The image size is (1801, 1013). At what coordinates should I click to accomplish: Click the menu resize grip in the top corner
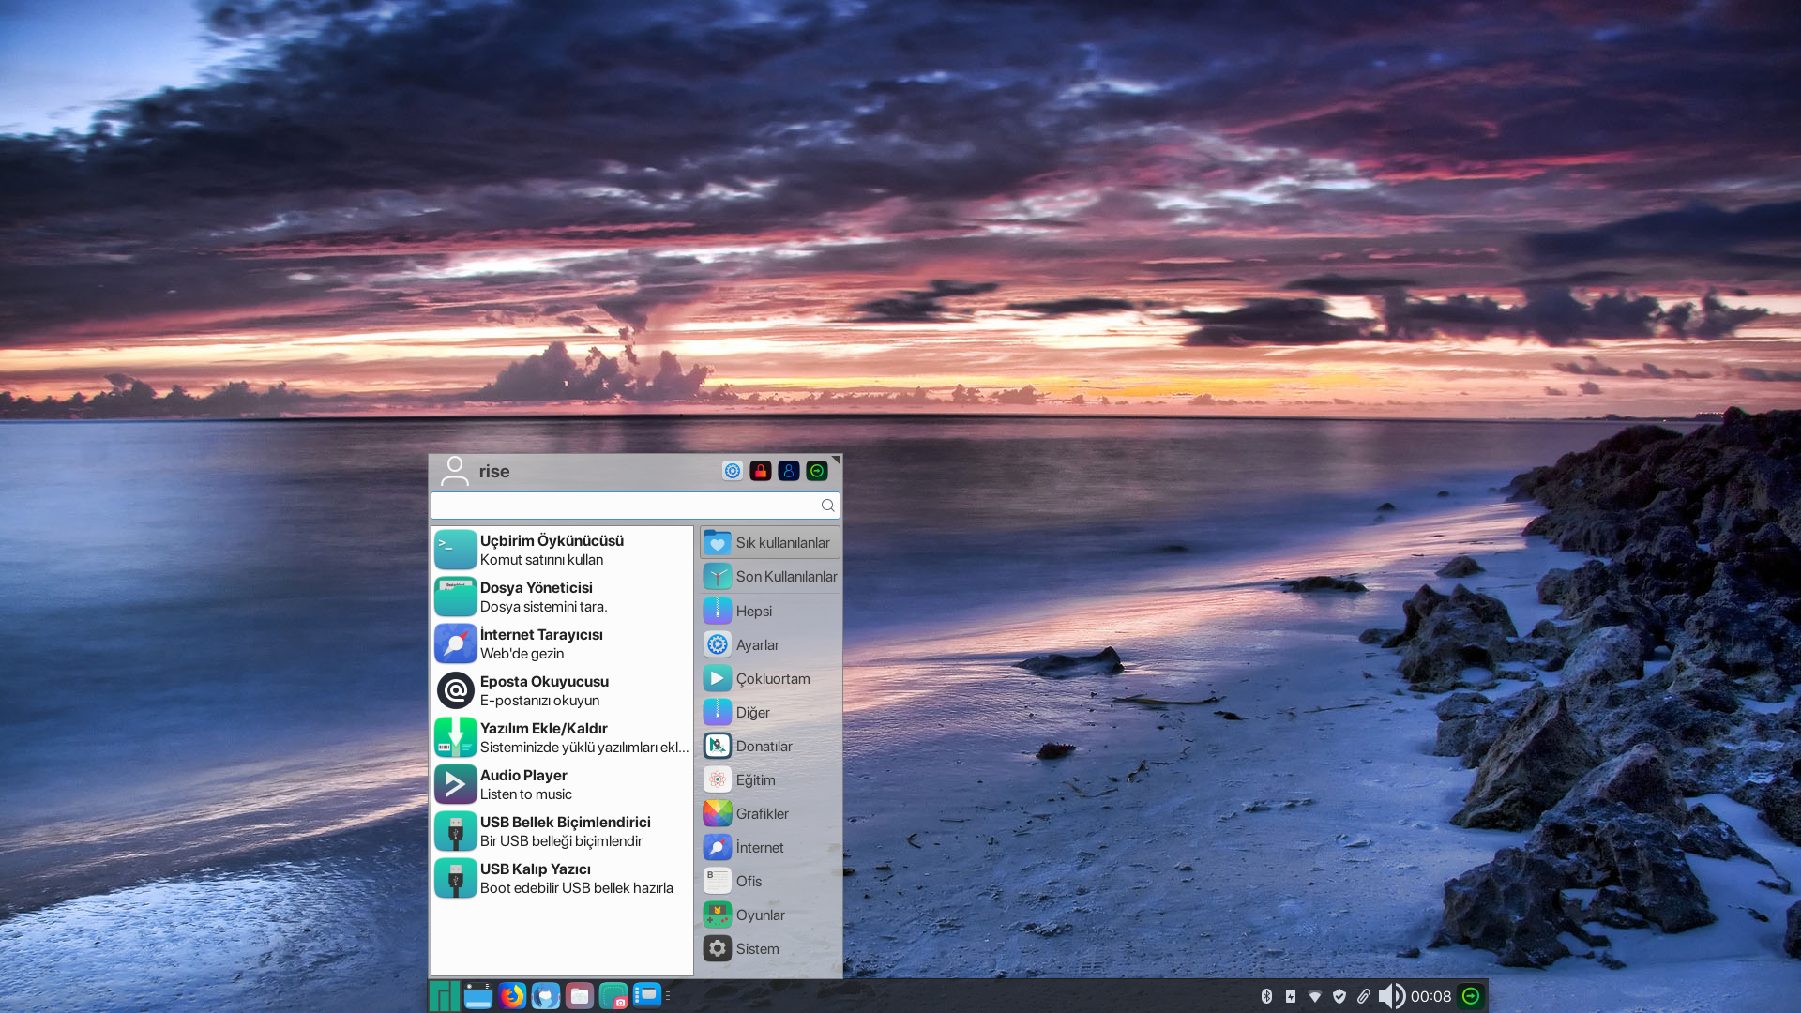(x=836, y=460)
